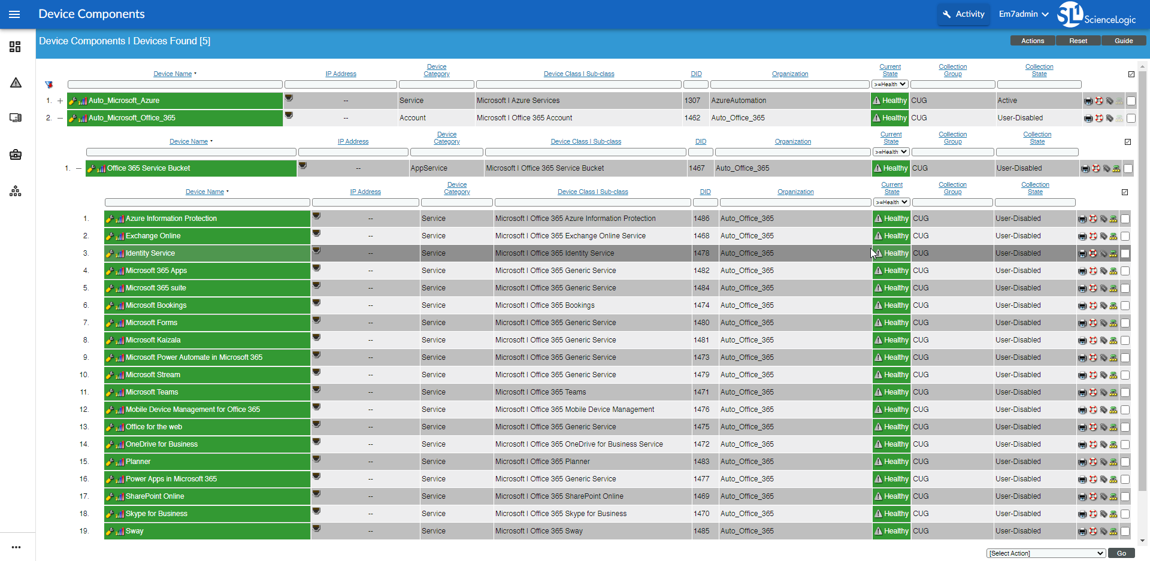Collapse the Office 365 Service Bucket row
1150x561 pixels.
pyautogui.click(x=78, y=168)
